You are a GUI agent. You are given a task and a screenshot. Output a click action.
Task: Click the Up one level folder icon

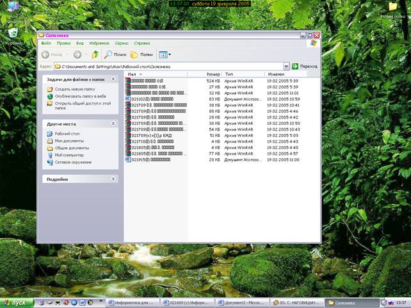pyautogui.click(x=95, y=55)
